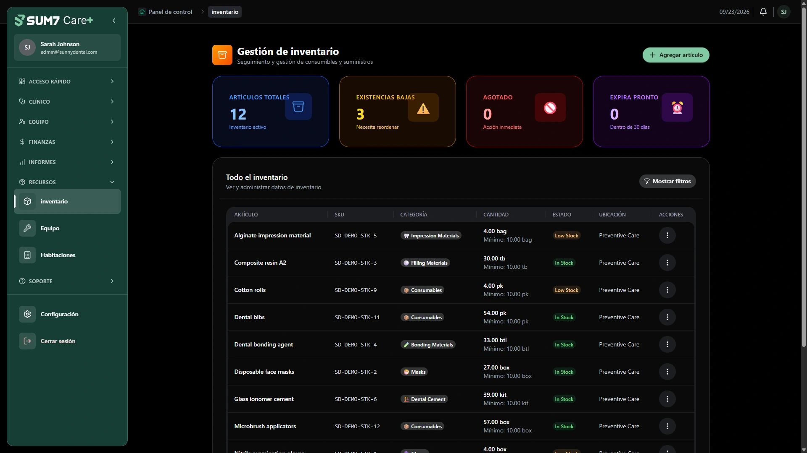Click the EXISTENCIAS BAJAS summary card

(397, 112)
